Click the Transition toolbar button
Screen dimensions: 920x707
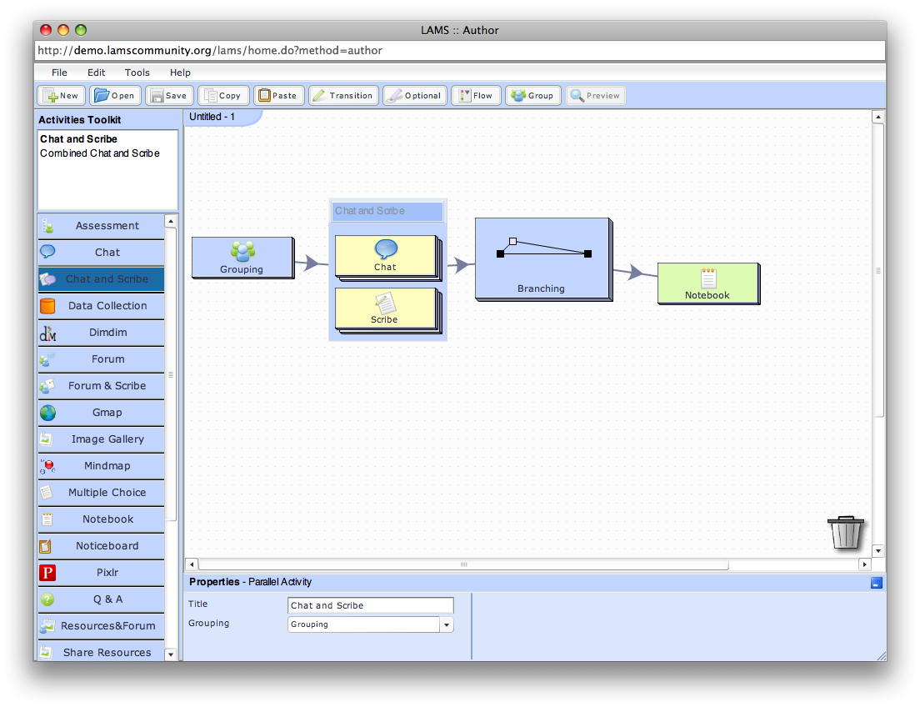coord(343,96)
